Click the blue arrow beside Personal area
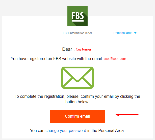The image size is (155, 140). [x=135, y=33]
